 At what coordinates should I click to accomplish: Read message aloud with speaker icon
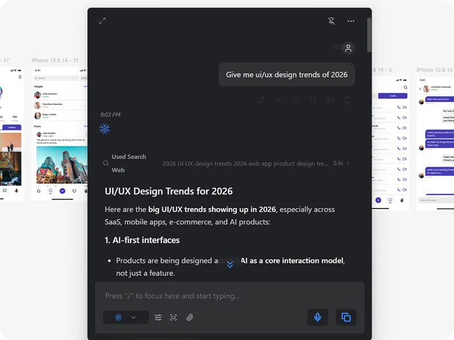point(330,100)
